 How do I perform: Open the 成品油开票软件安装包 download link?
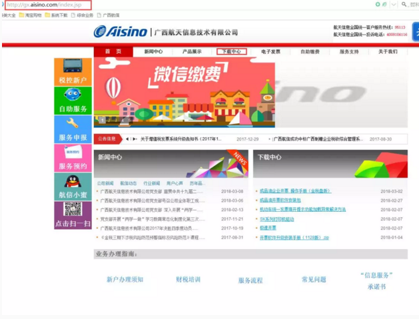[280, 200]
